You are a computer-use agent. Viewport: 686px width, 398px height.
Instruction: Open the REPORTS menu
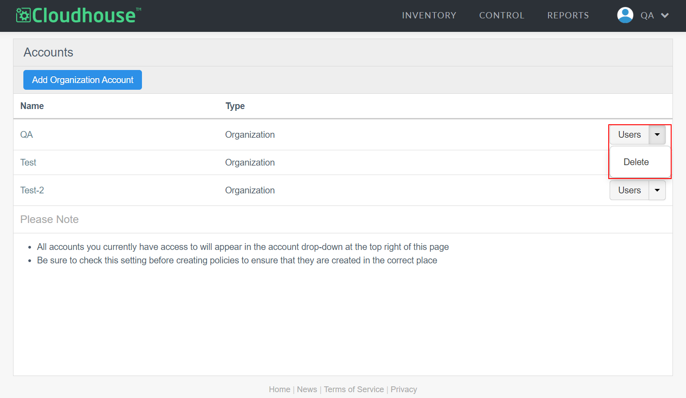568,15
